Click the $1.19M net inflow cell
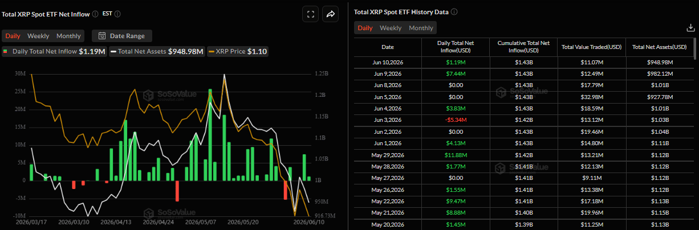The height and width of the screenshot is (230, 699). tap(456, 61)
